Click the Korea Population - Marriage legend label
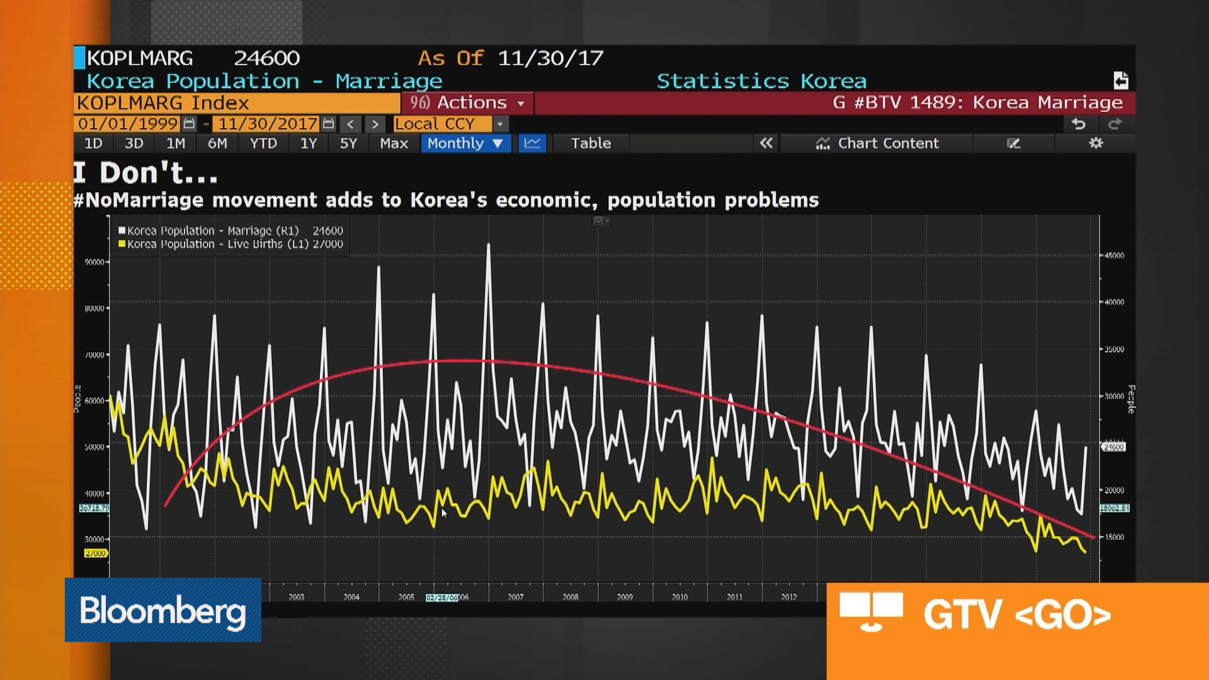Image resolution: width=1209 pixels, height=680 pixels. [x=213, y=230]
